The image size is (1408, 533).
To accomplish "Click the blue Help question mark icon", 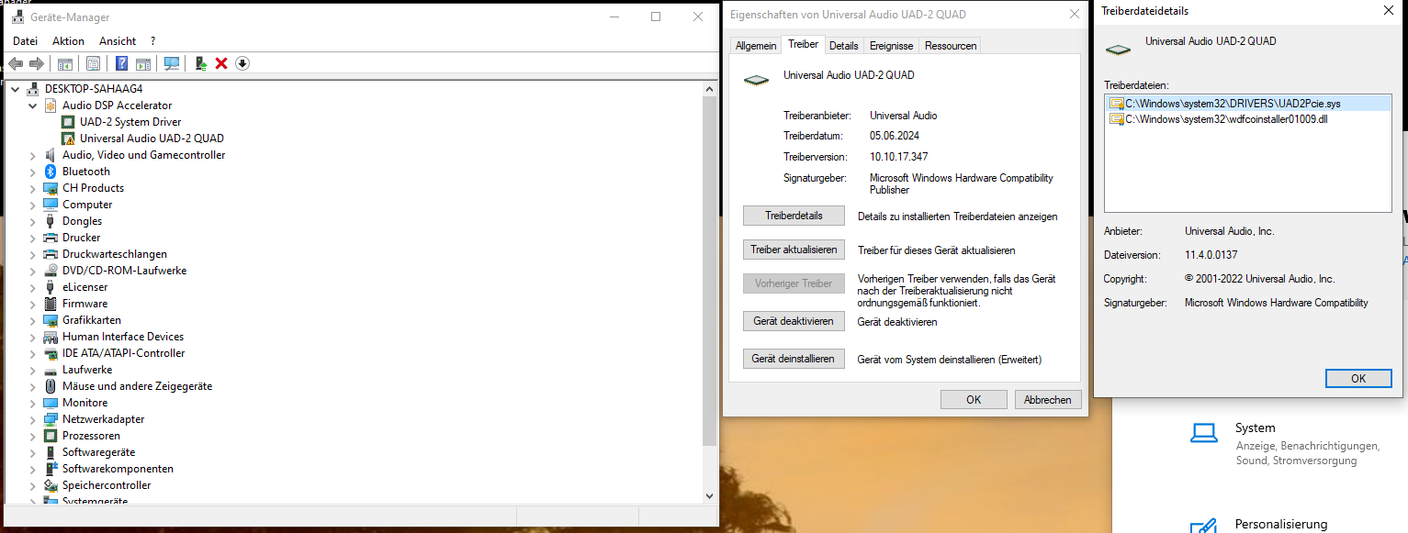I will tap(121, 63).
